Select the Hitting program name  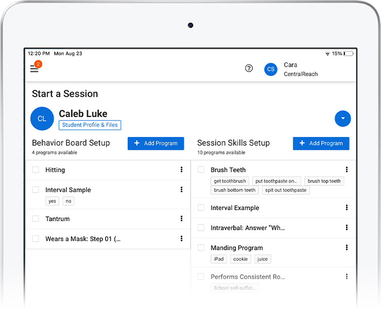pyautogui.click(x=55, y=170)
